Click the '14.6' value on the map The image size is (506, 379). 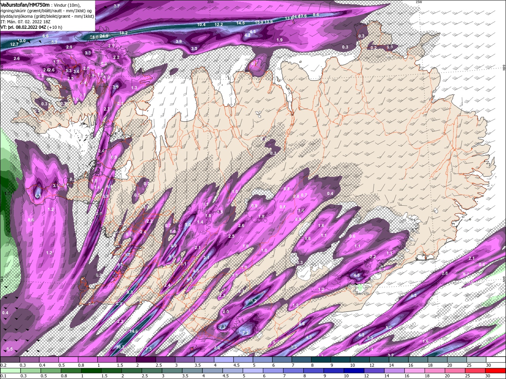[x=134, y=331]
